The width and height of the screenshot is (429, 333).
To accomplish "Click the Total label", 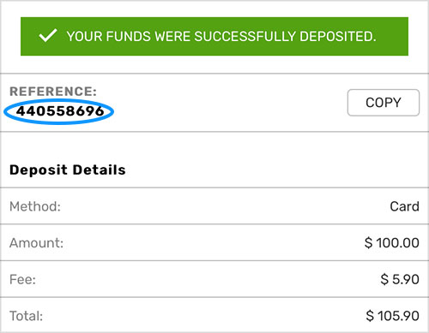I will pyautogui.click(x=26, y=316).
